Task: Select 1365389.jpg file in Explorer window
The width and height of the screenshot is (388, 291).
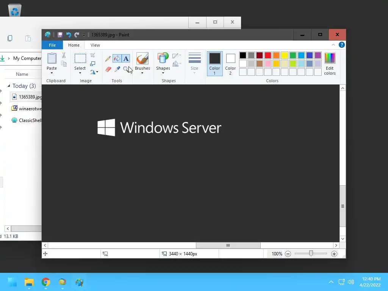Action: click(26, 97)
